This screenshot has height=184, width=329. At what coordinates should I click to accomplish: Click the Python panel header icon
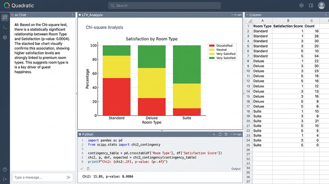tap(80, 135)
